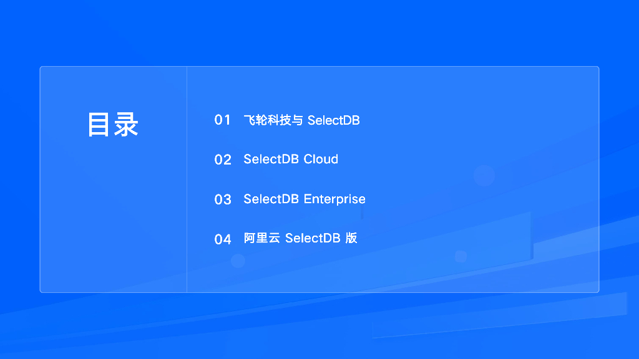Select the 04 number label

click(x=223, y=239)
